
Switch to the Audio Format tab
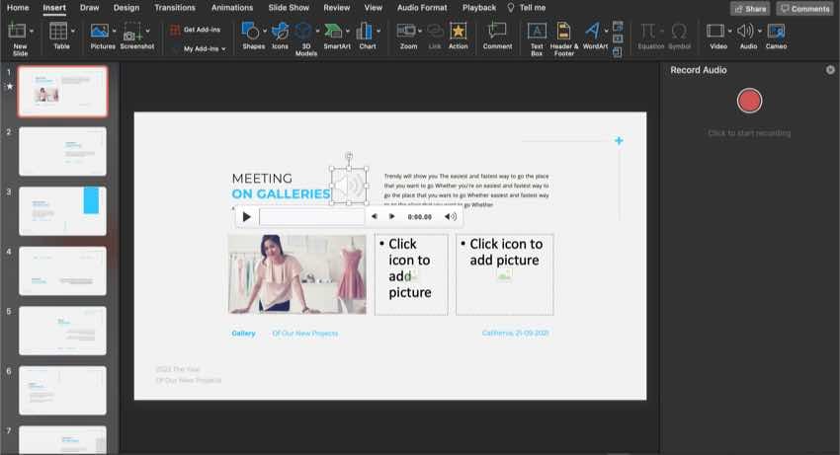click(x=421, y=8)
